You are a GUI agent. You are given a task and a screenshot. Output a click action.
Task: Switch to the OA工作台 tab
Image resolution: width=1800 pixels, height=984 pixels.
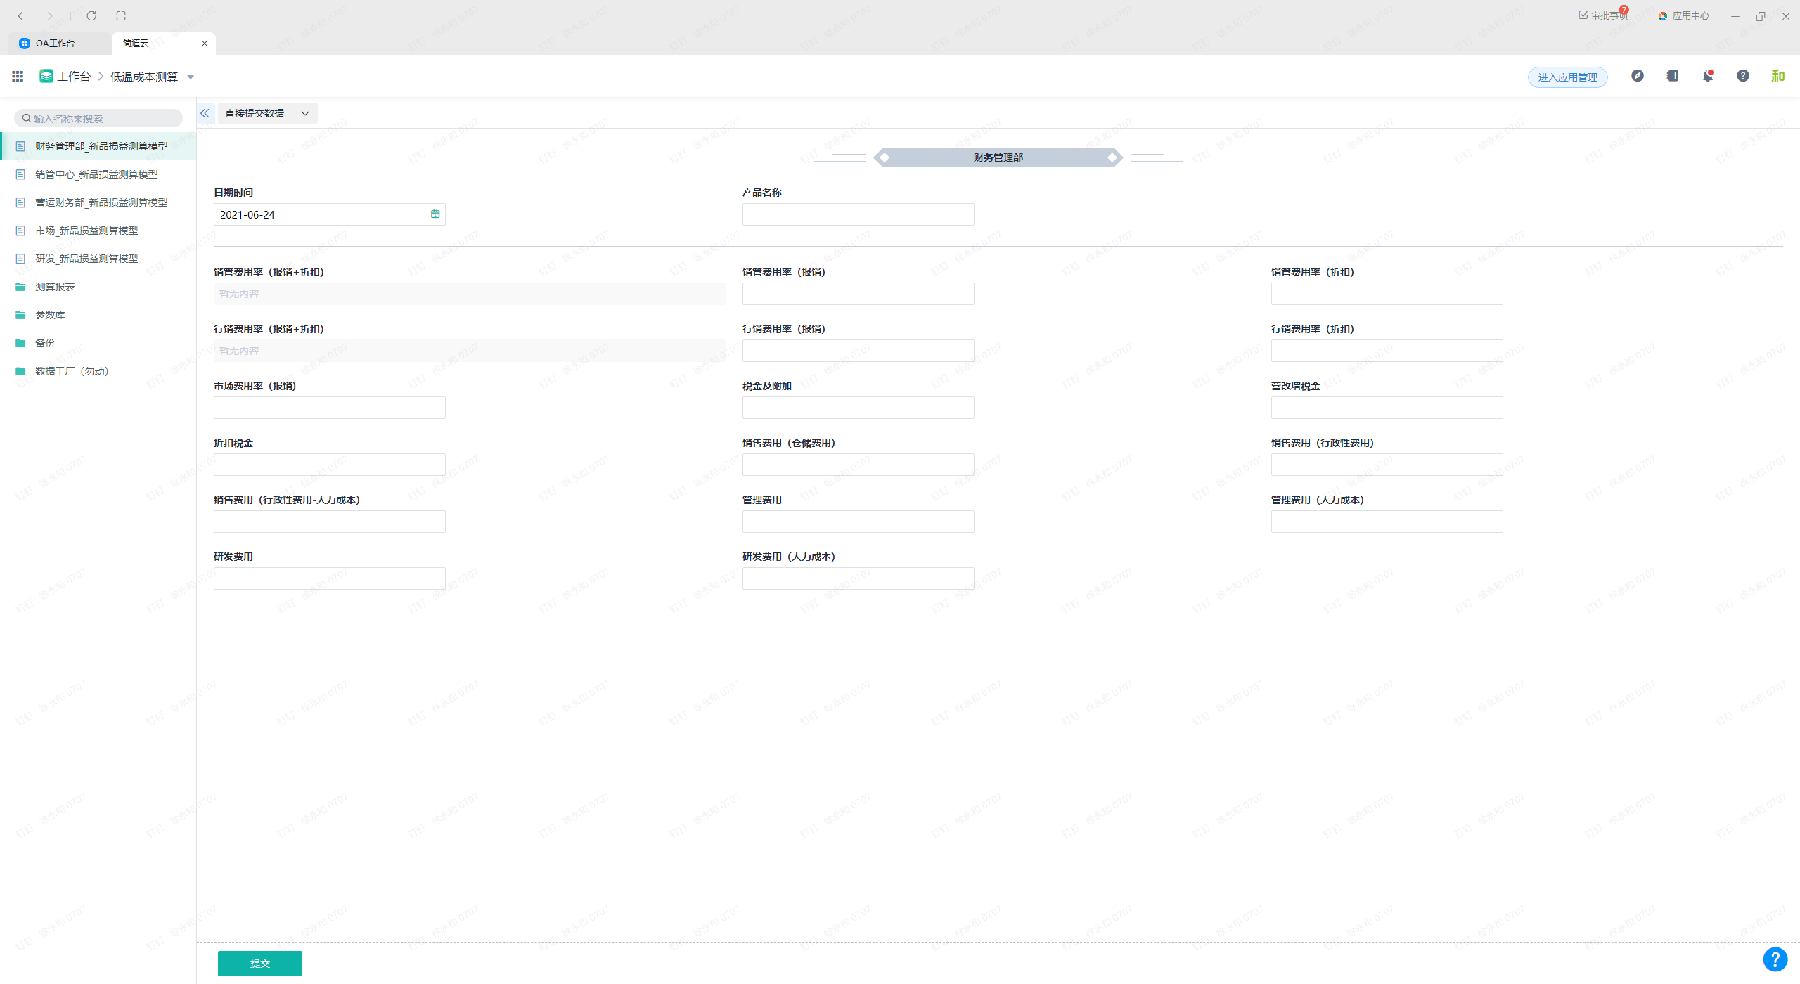tap(55, 44)
